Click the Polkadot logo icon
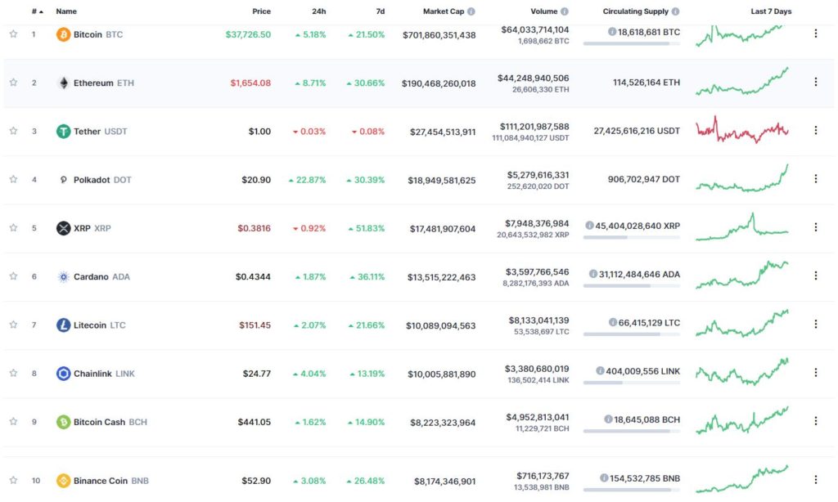 coord(64,180)
